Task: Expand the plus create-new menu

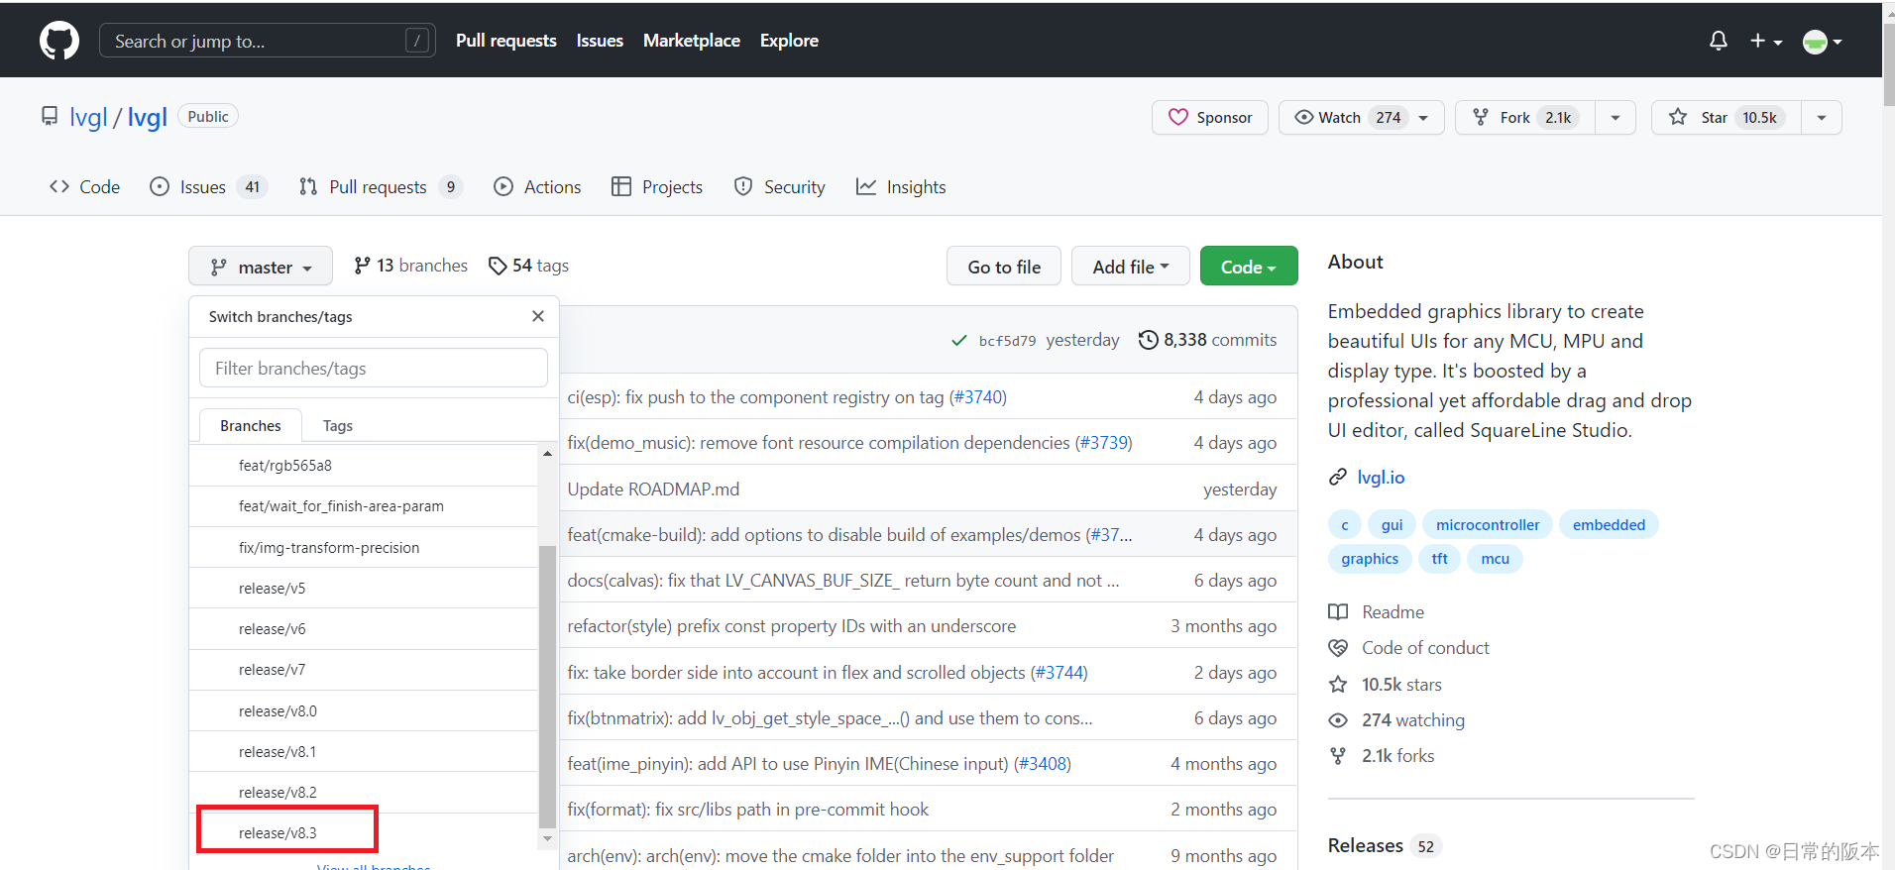Action: [1766, 41]
